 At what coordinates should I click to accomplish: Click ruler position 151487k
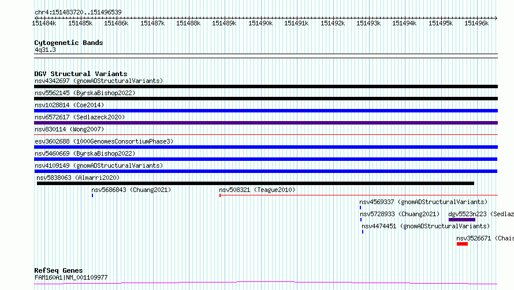[x=152, y=24]
